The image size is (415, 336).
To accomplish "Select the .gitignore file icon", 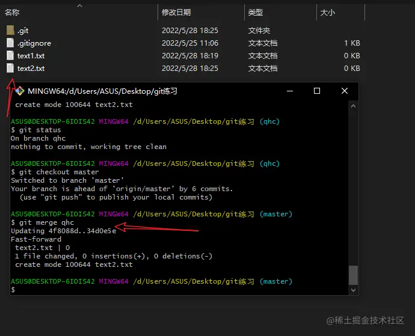I will tap(10, 43).
